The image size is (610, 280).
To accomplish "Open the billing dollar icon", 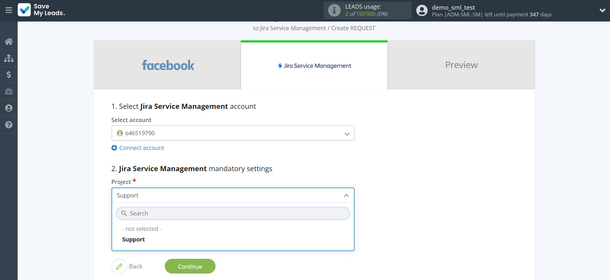I will (9, 75).
